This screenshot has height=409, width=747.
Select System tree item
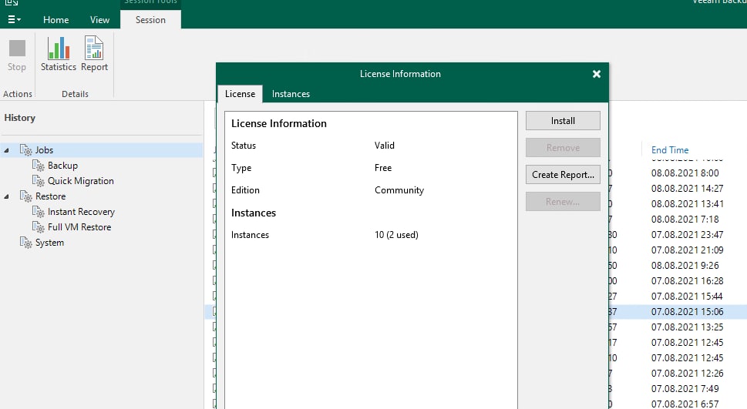(x=49, y=243)
